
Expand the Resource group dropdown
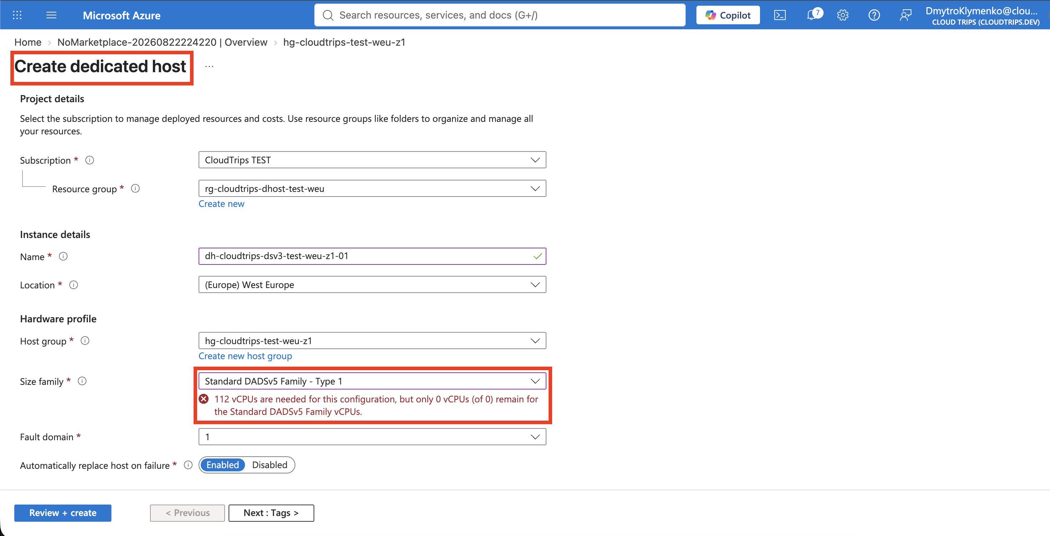(x=372, y=188)
